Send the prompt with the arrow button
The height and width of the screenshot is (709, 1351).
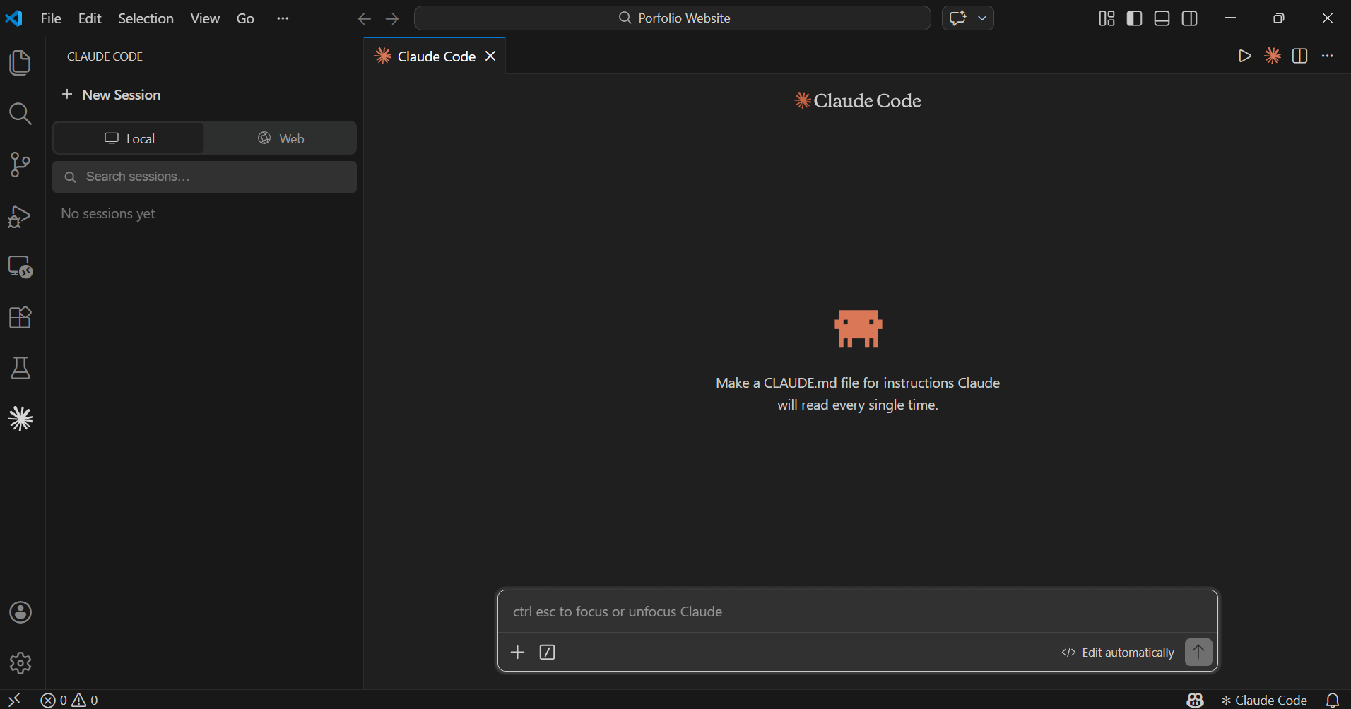coord(1198,652)
